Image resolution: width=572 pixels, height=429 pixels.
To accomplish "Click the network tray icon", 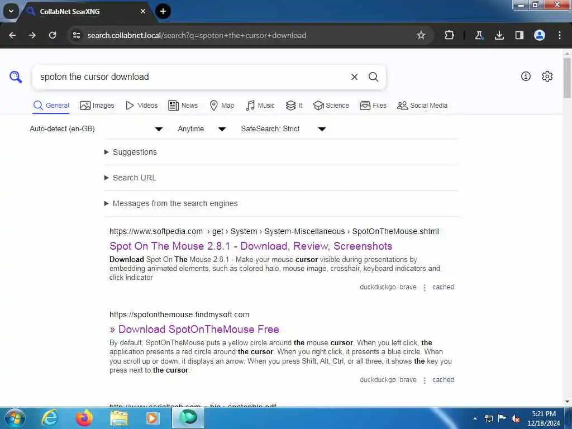I will tap(488, 418).
